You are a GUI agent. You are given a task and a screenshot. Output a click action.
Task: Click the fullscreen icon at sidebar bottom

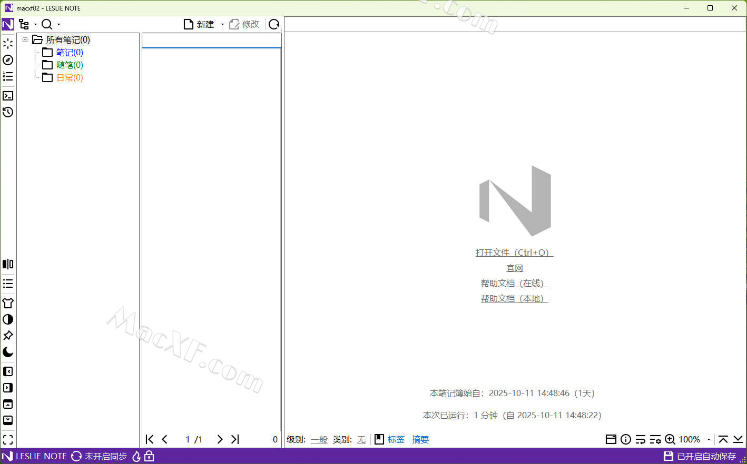point(8,439)
